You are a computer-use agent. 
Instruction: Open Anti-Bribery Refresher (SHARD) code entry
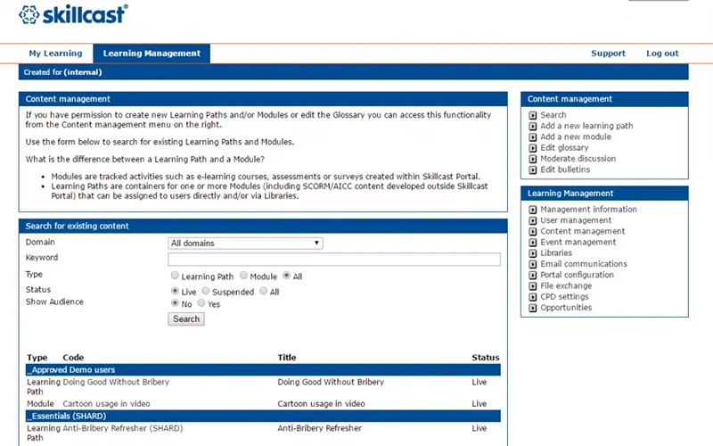pos(122,428)
